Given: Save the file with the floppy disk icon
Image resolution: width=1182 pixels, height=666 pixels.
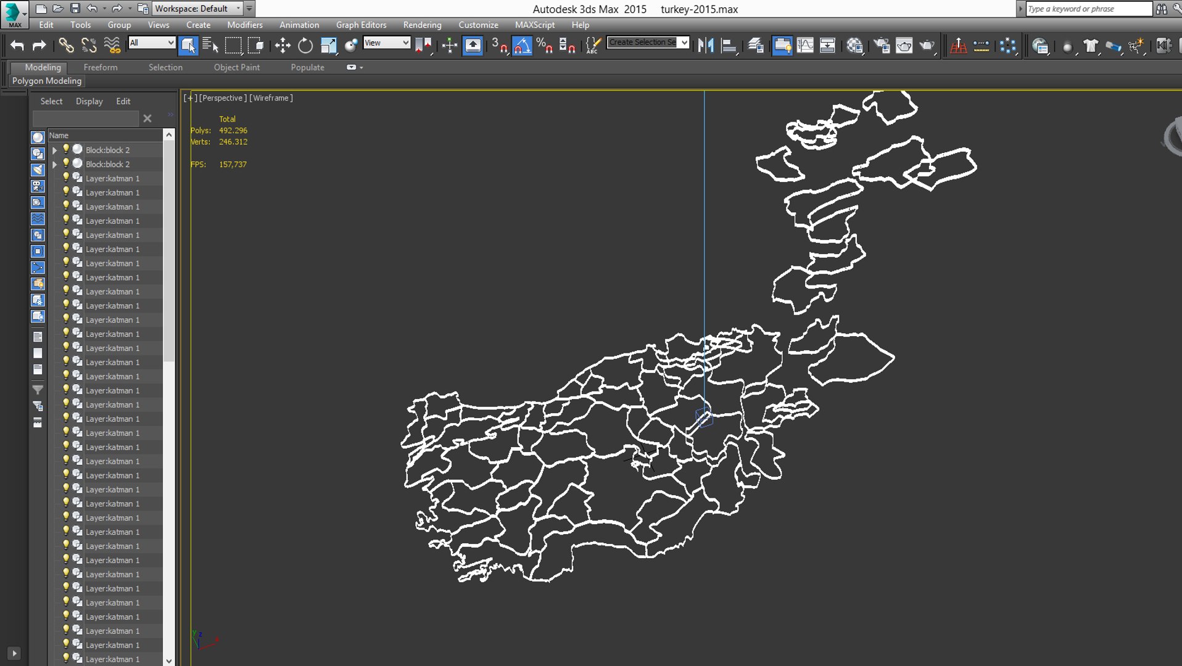Looking at the screenshot, I should (x=75, y=9).
